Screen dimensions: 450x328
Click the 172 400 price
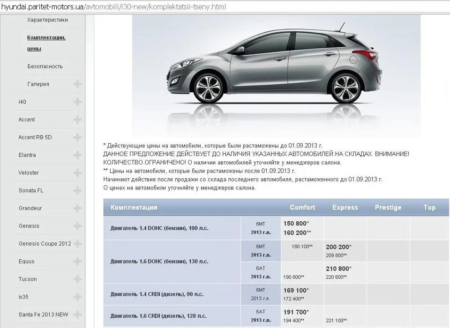tap(294, 299)
